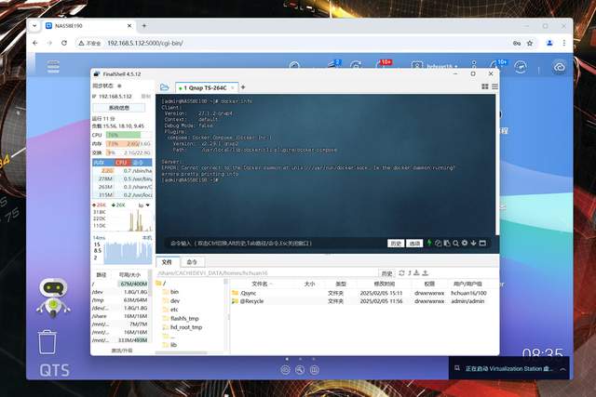Reload the browser page
The height and width of the screenshot is (397, 596).
64,44
